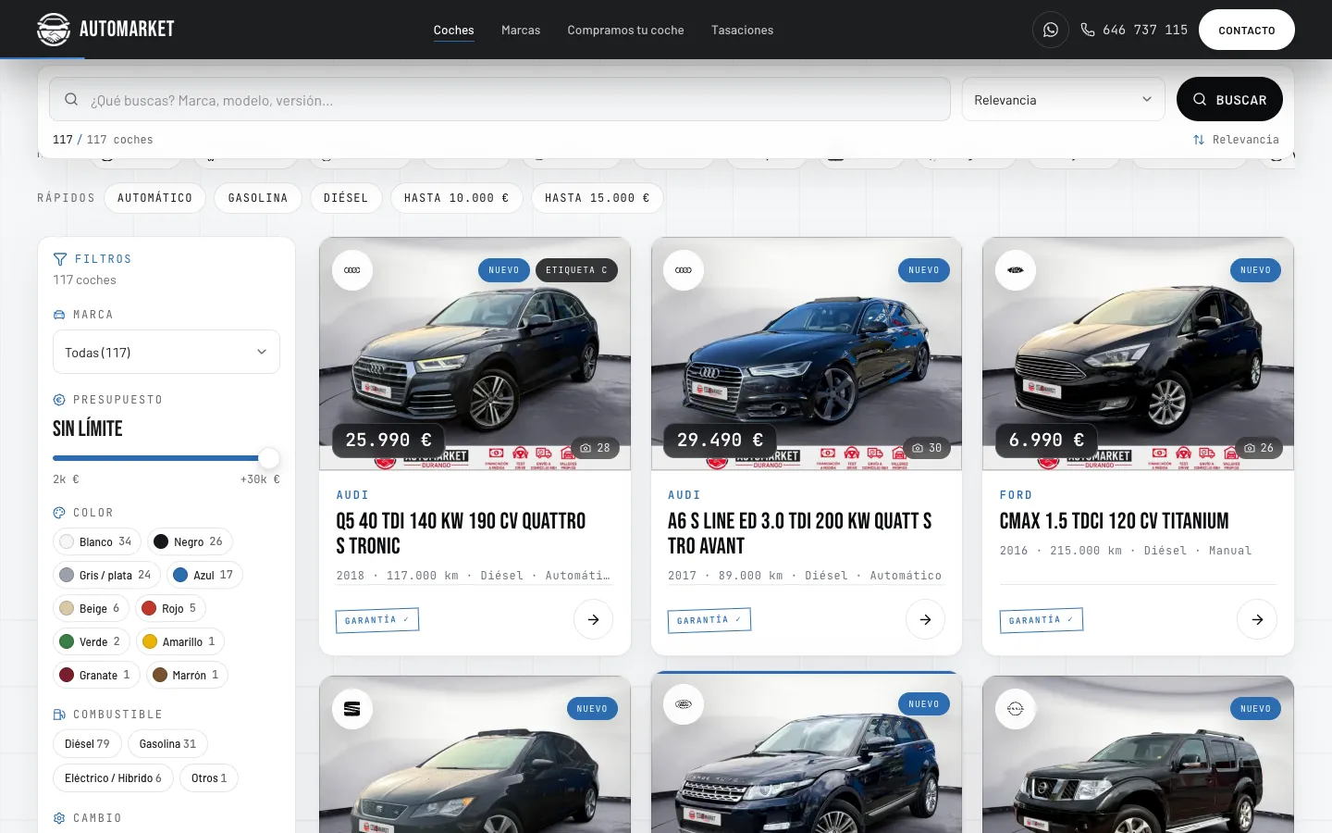
Task: Click the Automarket logo
Action: (105, 30)
